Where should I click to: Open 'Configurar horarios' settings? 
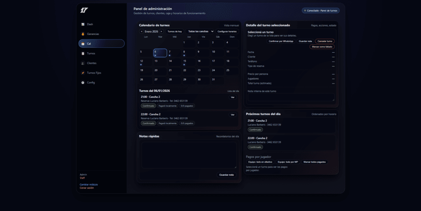coord(227,31)
